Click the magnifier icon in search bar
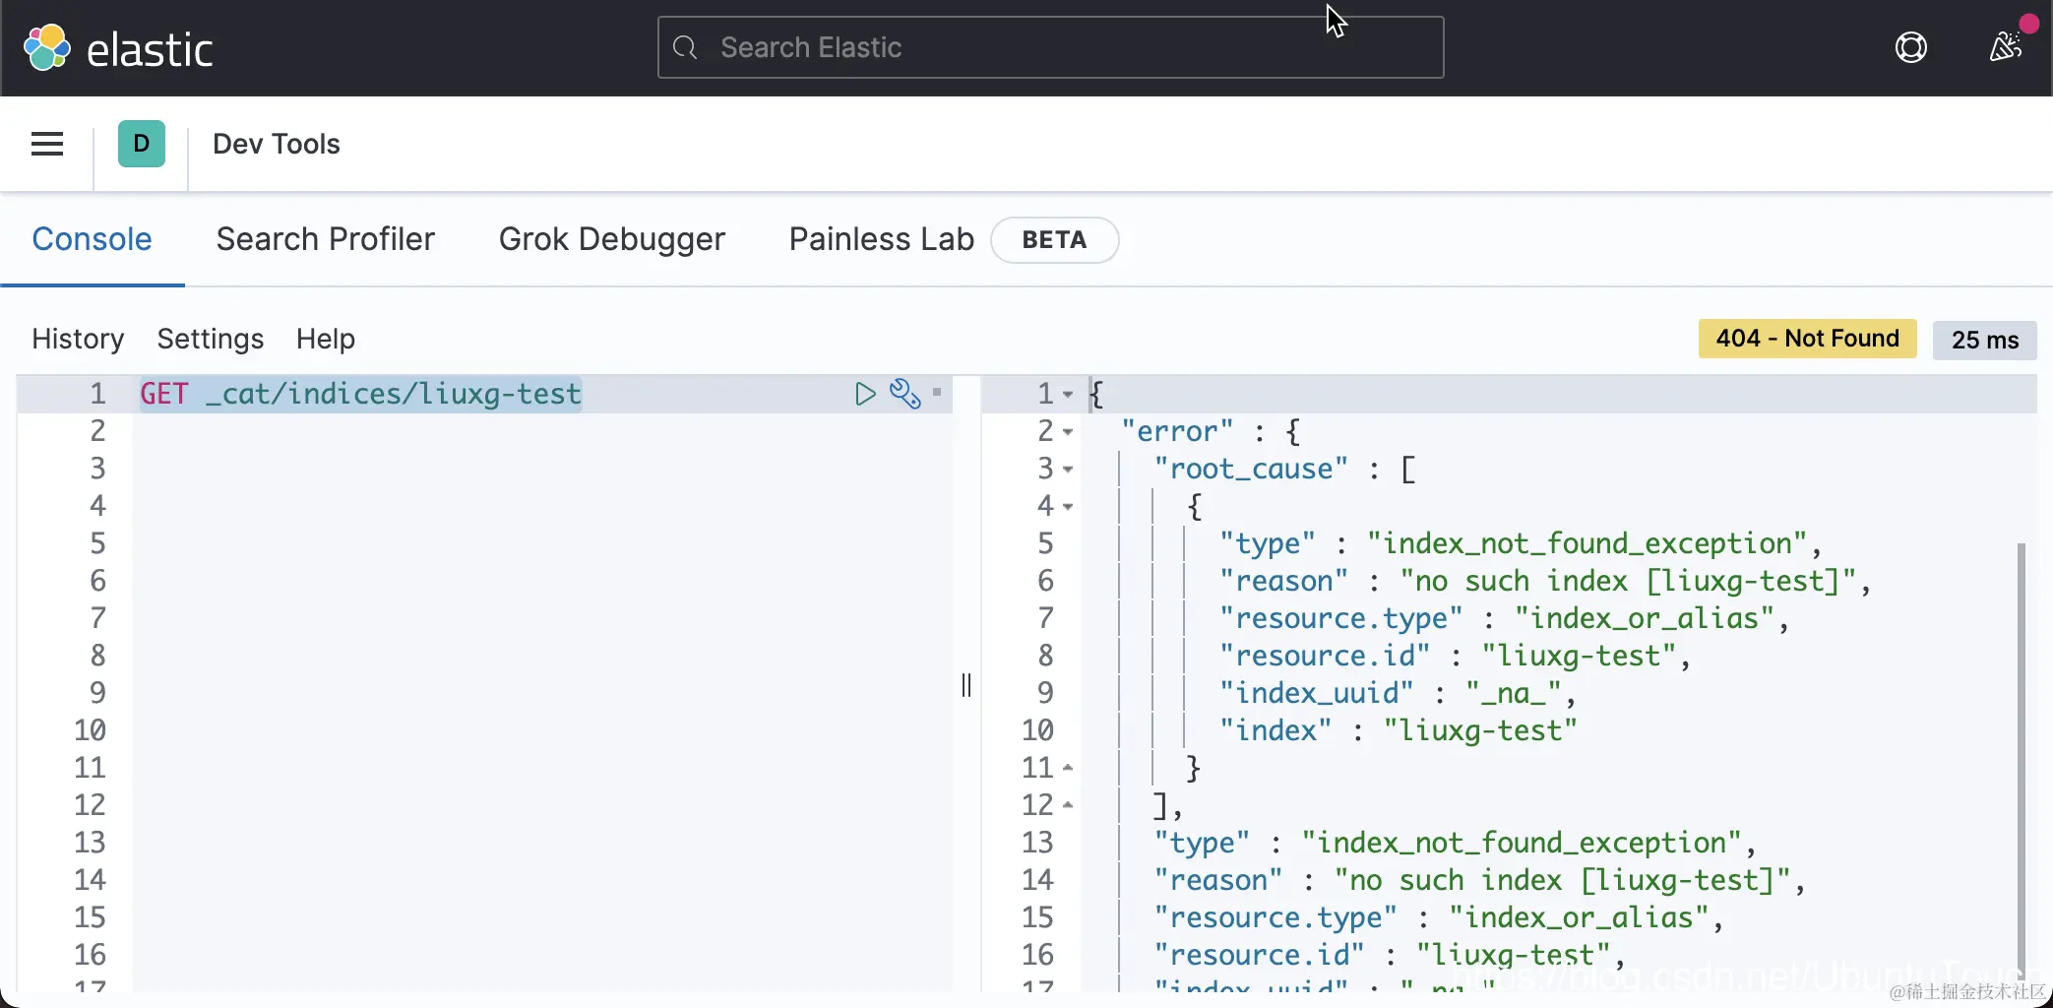The width and height of the screenshot is (2053, 1008). (x=685, y=47)
